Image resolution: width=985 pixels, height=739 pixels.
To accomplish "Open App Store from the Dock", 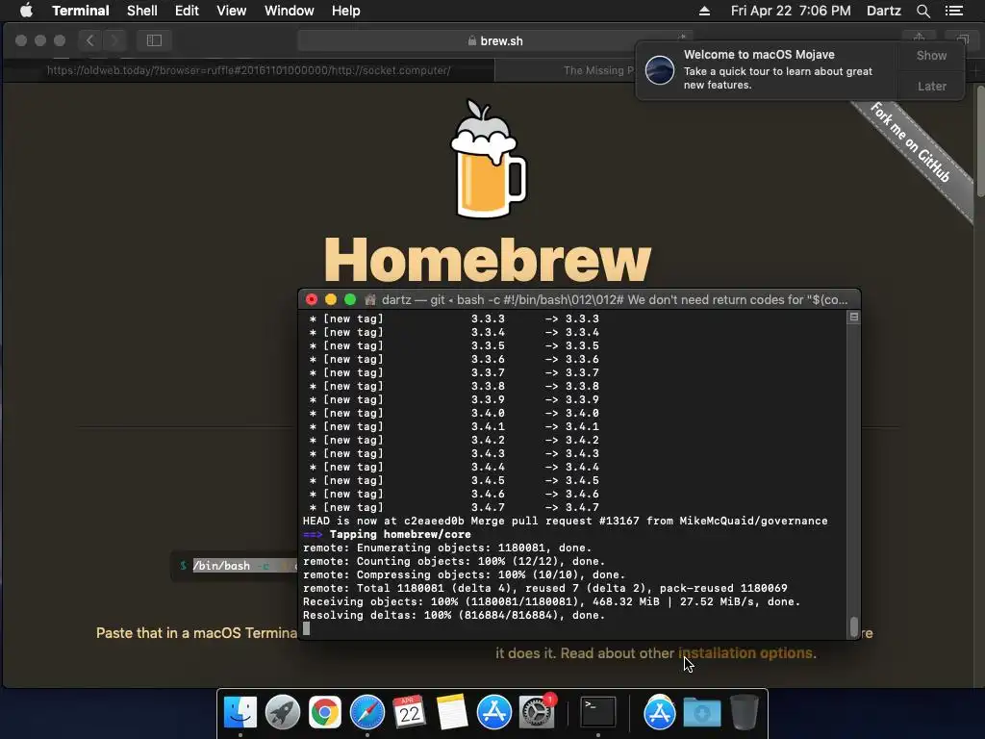I will click(493, 713).
